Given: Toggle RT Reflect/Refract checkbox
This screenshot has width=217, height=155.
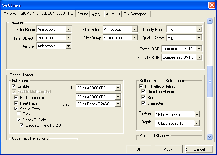Looking at the screenshot, I should point(141,86).
